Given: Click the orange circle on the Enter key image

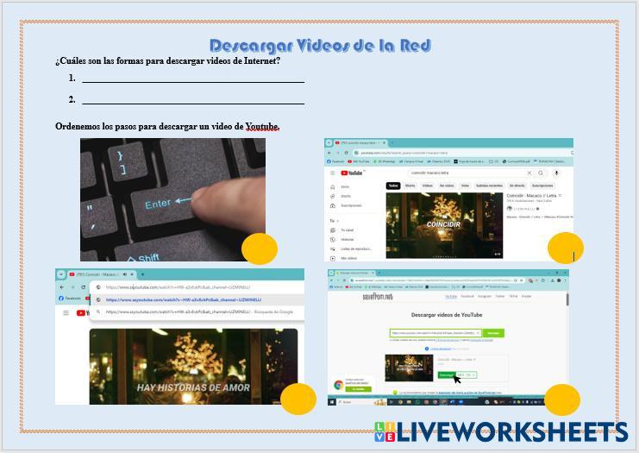Looking at the screenshot, I should pos(259,249).
